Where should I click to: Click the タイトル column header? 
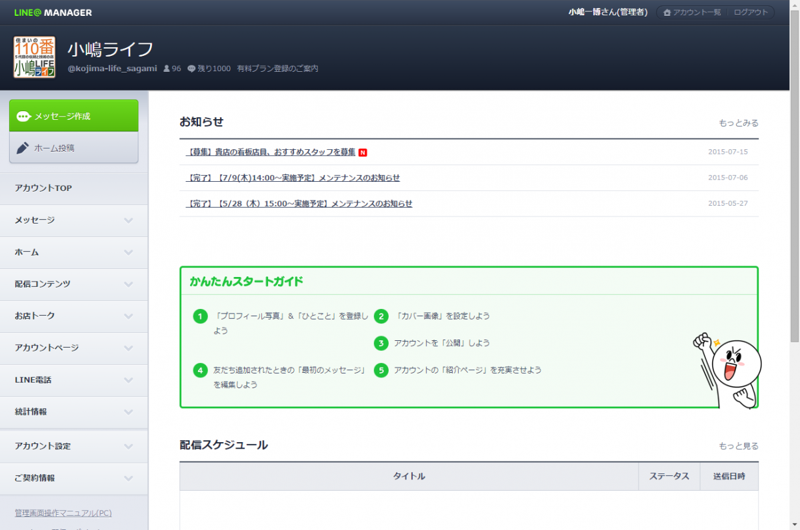pyautogui.click(x=409, y=476)
